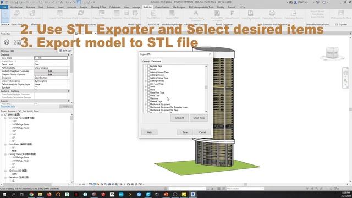Open the user account icon in title bar
This screenshot has width=352, height=198.
pyautogui.click(x=295, y=2)
